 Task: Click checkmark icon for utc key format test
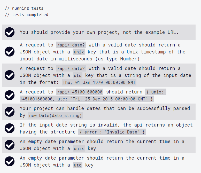click(10, 75)
